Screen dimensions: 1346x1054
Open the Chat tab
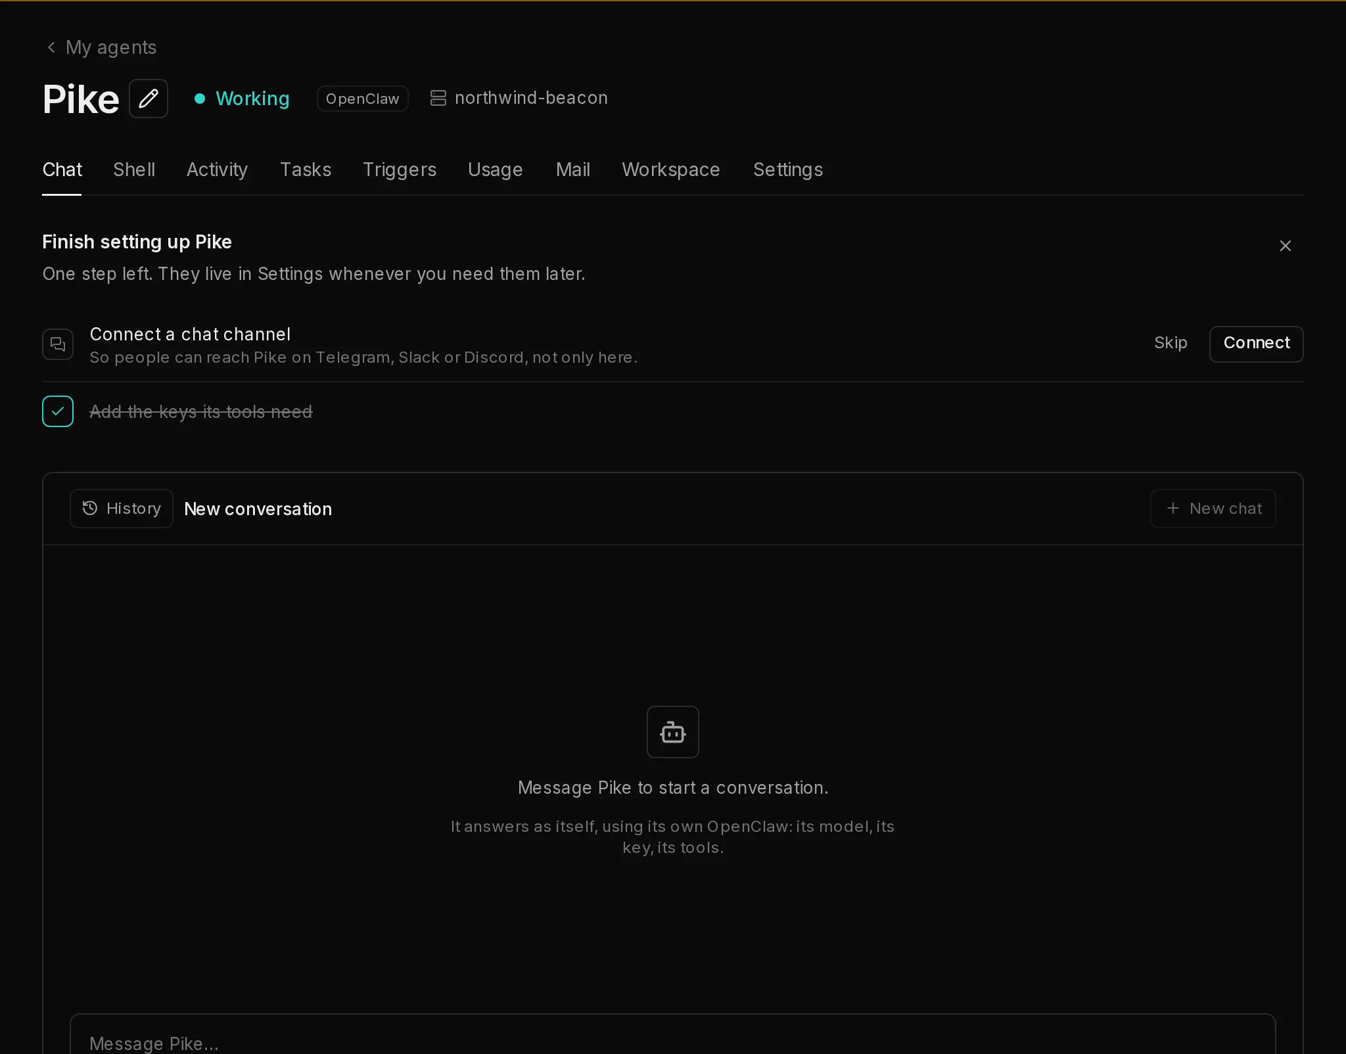[62, 170]
